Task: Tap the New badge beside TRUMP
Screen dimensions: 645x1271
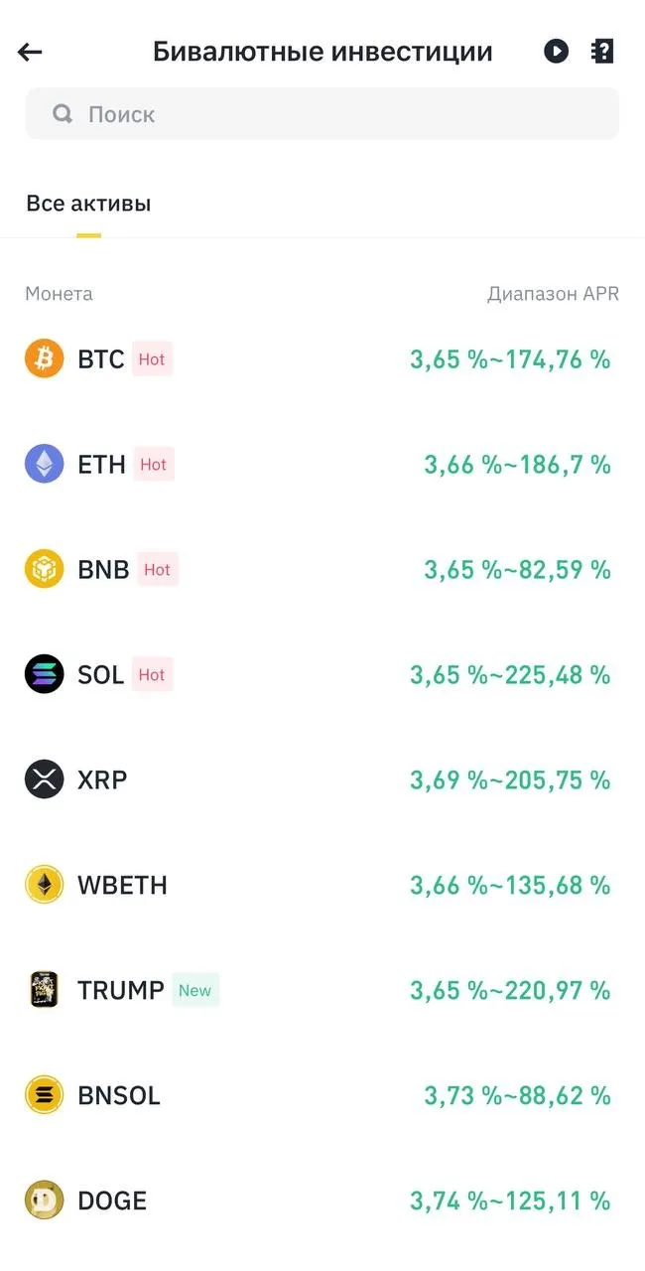Action: click(x=194, y=990)
